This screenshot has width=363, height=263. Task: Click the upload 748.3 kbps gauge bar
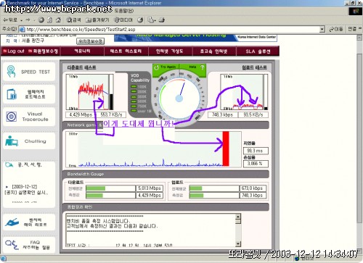(x=214, y=195)
